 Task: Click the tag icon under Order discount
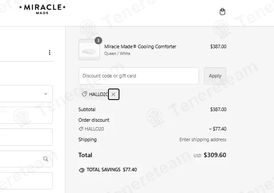81,129
